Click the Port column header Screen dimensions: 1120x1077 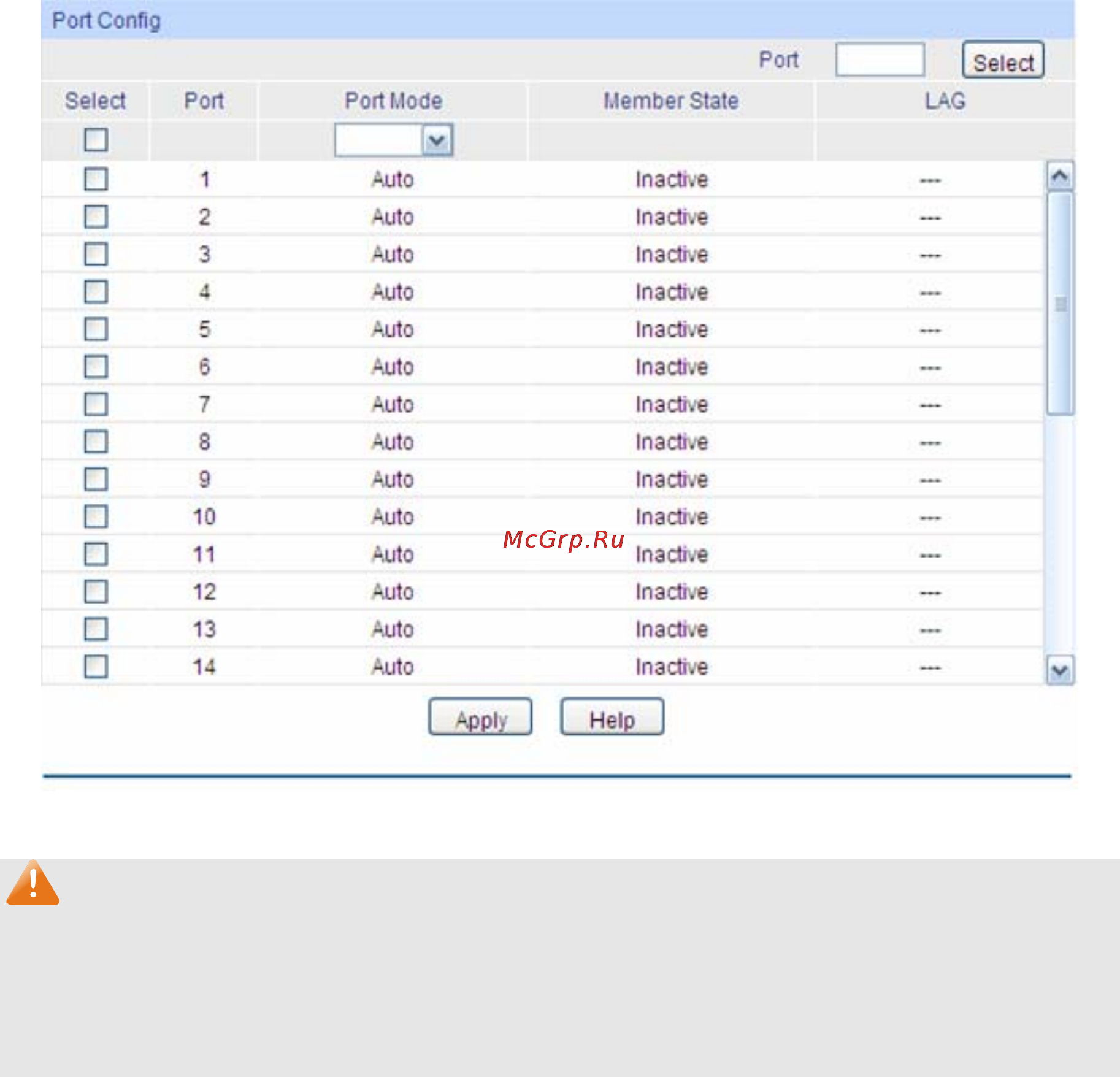point(204,101)
